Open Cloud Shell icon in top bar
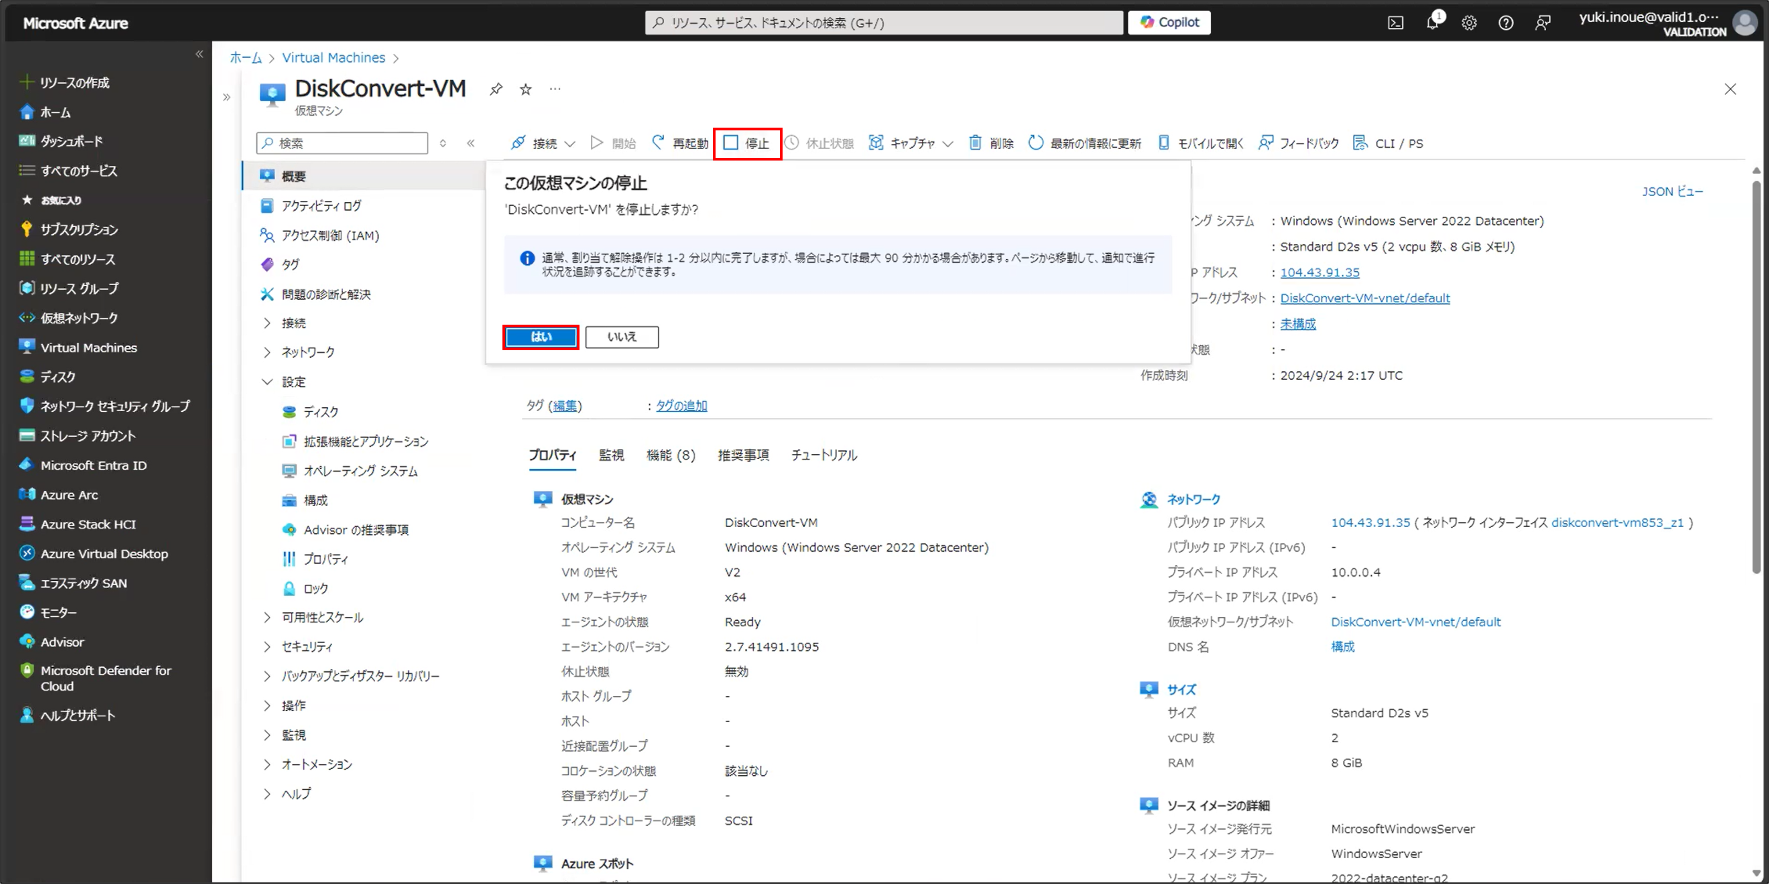 pos(1395,22)
